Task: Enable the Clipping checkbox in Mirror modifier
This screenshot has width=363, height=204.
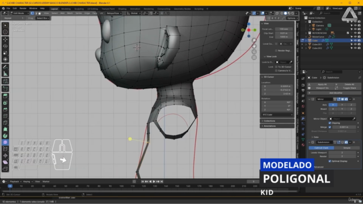Action: 330,123
